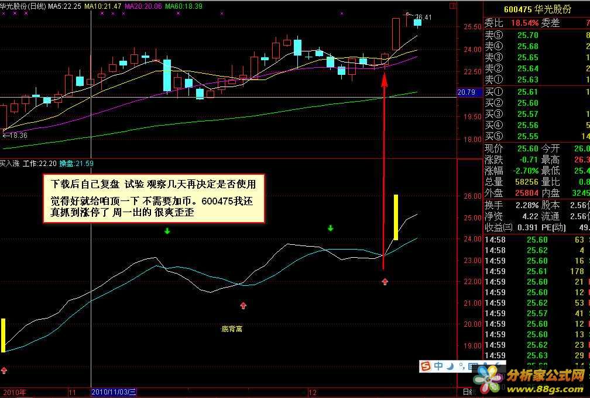Click the 26.41 high price label
Image resolution: width=590 pixels, height=398 pixels.
click(423, 18)
